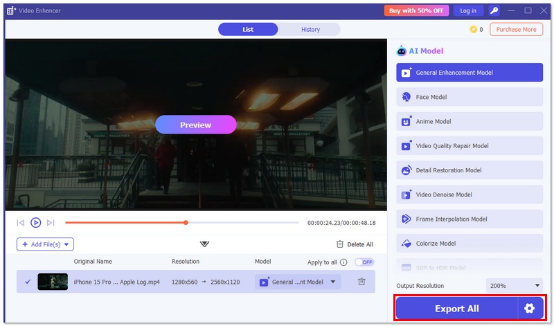Select the Face Model option
This screenshot has height=326, width=554.
click(470, 97)
